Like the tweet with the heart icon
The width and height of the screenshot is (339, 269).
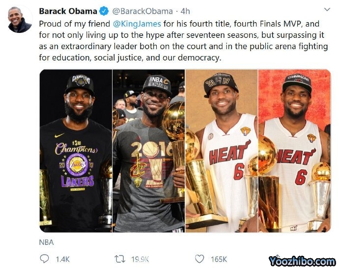point(199,259)
